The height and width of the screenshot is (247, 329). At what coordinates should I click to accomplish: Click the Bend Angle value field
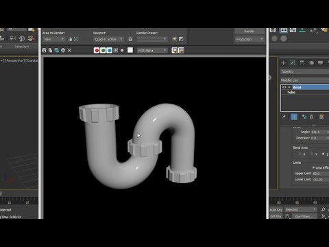(x=319, y=132)
